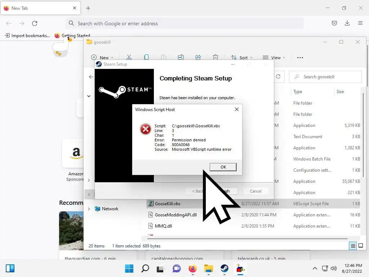Collapse the expanded navigation pane section chevron

(89, 96)
